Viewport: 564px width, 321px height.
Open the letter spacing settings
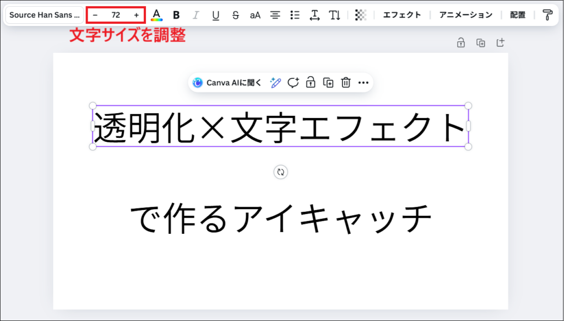pos(314,15)
